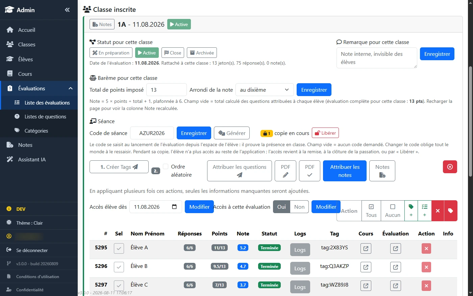Viewport: 473px width, 296px height.
Task: Toggle selection checkbox for Élève B
Action: point(119,267)
